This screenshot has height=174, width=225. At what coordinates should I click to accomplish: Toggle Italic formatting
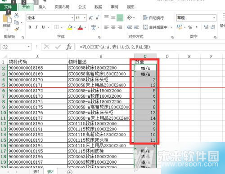[x=36, y=27]
